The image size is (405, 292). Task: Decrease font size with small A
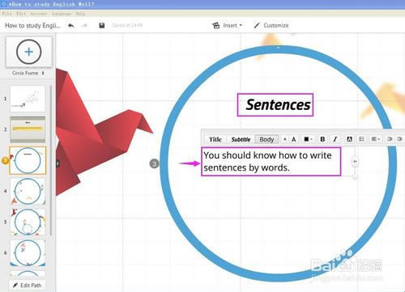pyautogui.click(x=284, y=139)
